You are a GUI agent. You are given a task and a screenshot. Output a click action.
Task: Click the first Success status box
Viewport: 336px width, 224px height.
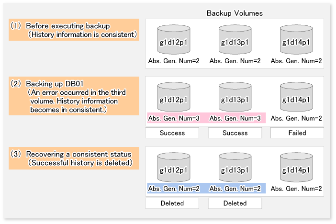[172, 133]
